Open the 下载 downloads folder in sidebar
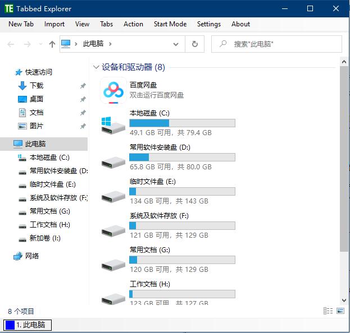The image size is (350, 333). [36, 86]
